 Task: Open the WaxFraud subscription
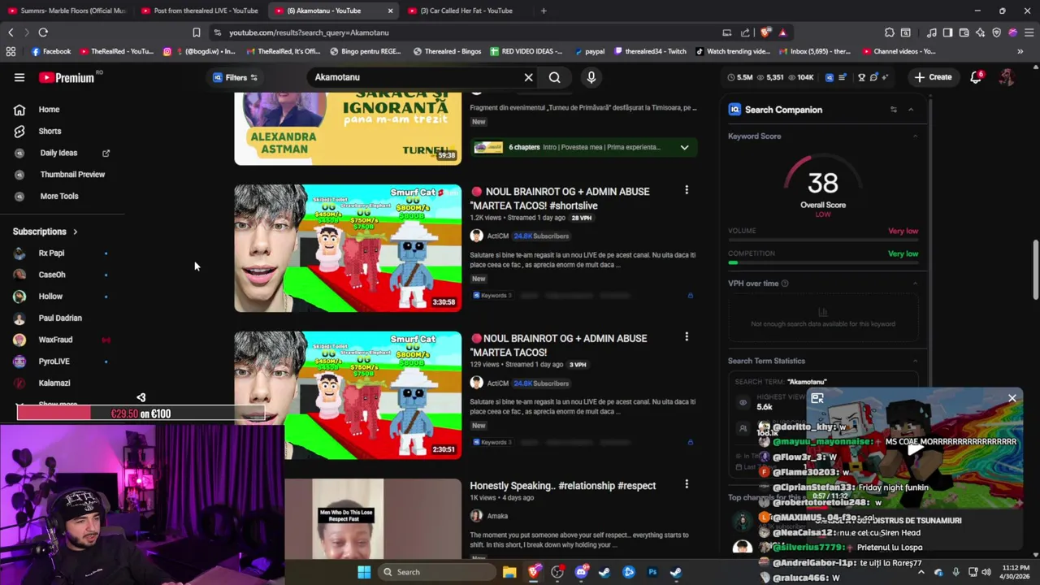[x=55, y=340]
